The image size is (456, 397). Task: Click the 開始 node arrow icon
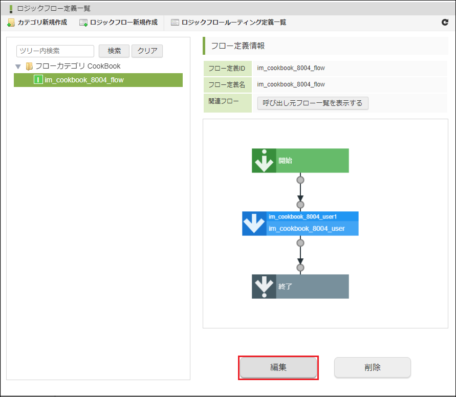pos(264,161)
